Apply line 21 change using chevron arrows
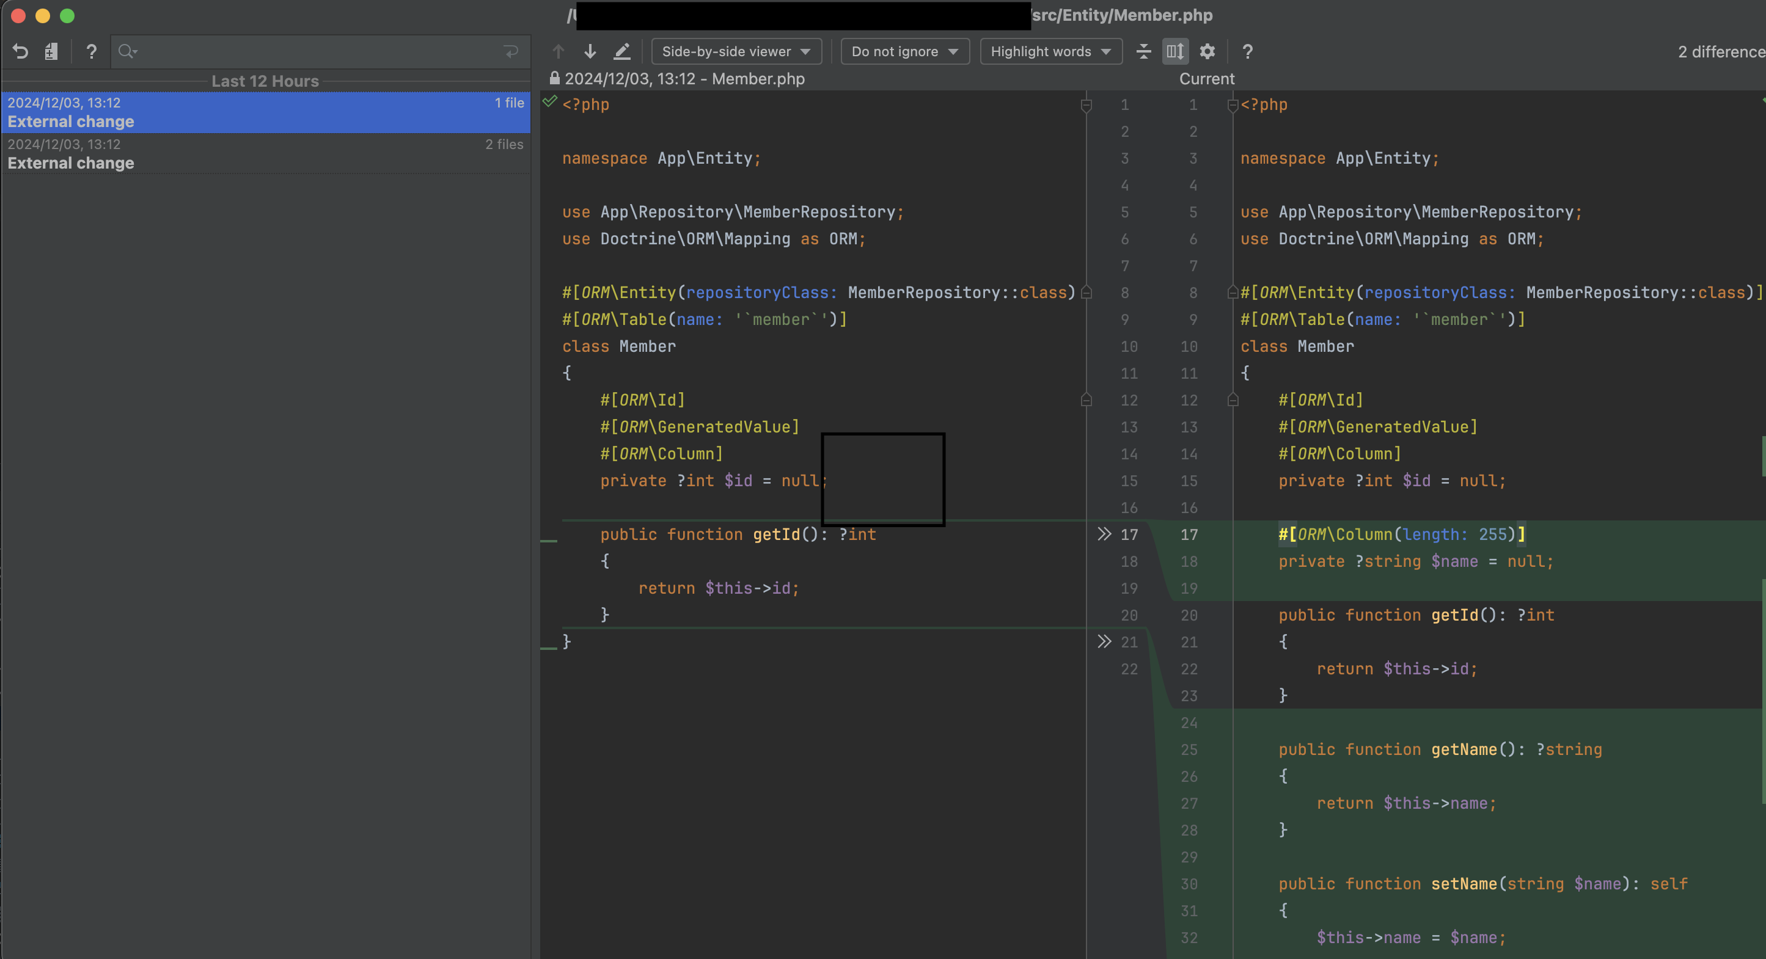1766x959 pixels. coord(1104,641)
